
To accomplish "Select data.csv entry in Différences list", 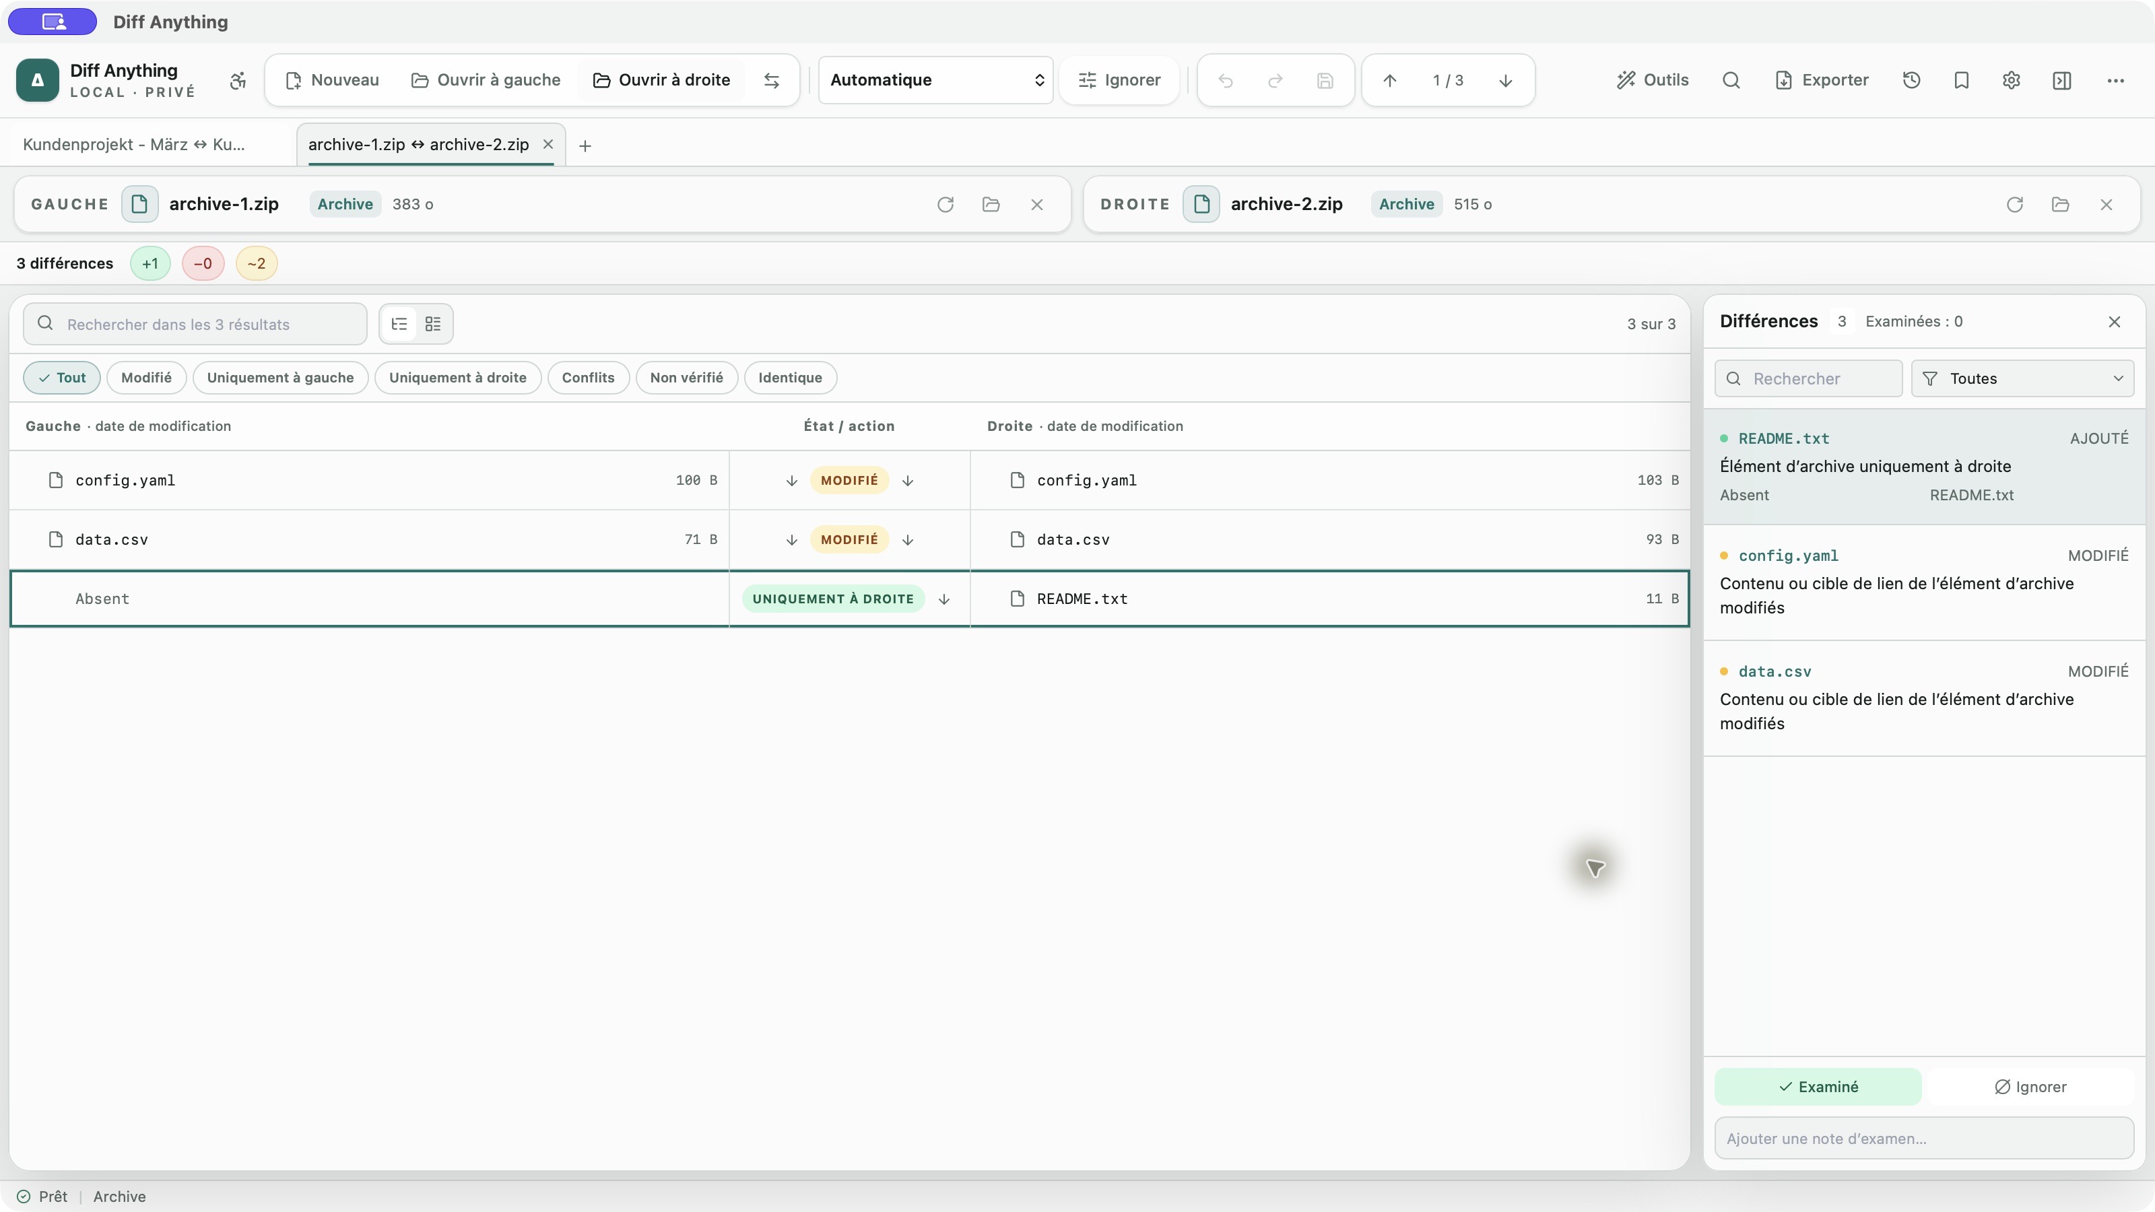I will point(1924,698).
